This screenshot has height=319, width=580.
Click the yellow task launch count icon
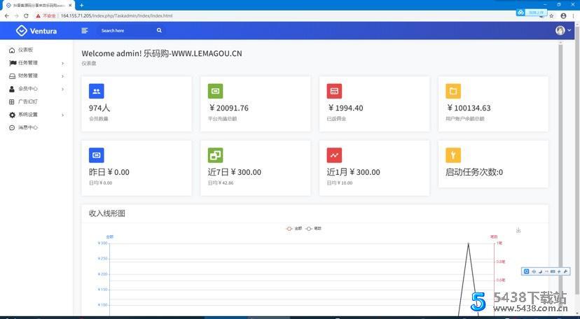(453, 155)
